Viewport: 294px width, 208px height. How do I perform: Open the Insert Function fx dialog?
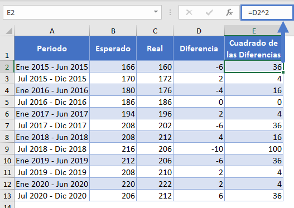click(229, 13)
